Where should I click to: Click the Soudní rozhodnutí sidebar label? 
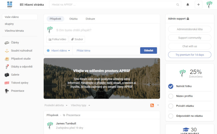pos(22,51)
